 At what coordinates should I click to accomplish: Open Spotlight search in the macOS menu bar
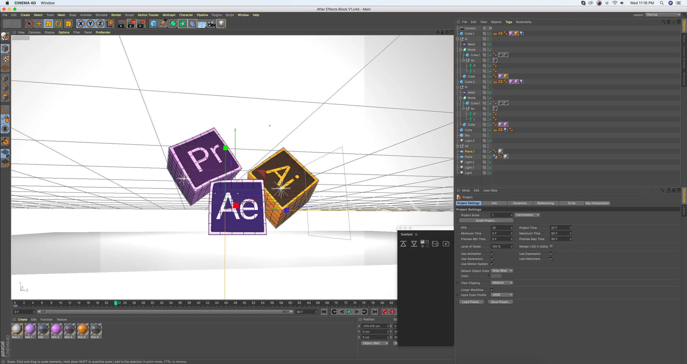coord(662,3)
